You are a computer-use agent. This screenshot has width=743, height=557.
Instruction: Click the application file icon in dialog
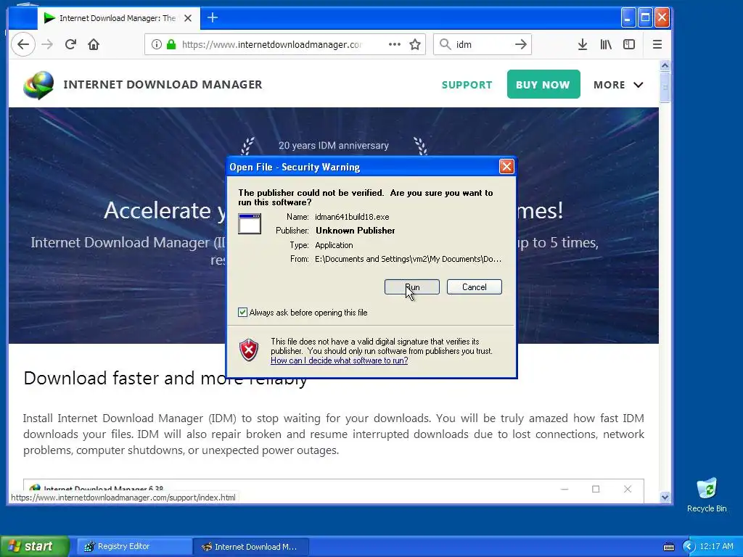(250, 223)
